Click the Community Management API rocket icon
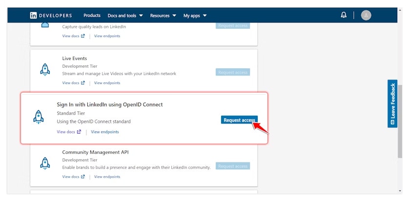410x201 pixels. coord(45,163)
